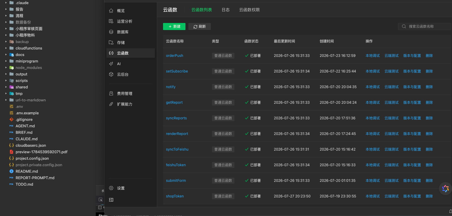Open the TODO.md markdown file

pyautogui.click(x=24, y=184)
